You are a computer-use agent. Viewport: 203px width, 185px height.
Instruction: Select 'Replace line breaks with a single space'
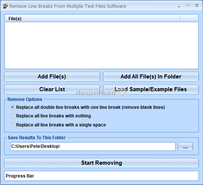12,125
